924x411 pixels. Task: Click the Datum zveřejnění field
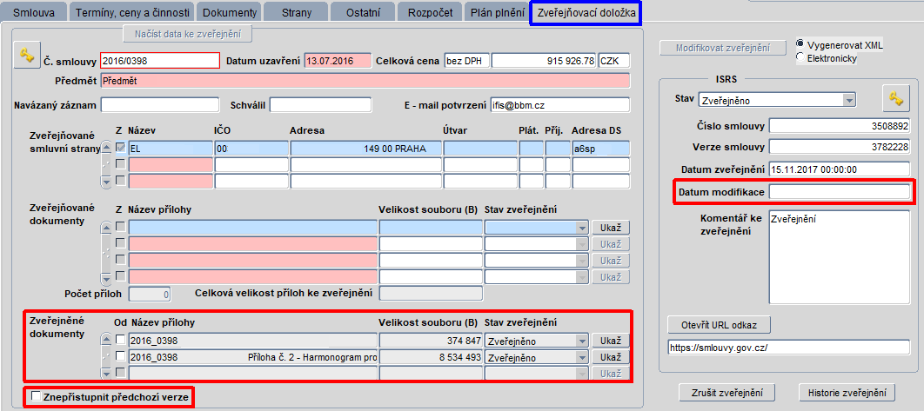(840, 169)
